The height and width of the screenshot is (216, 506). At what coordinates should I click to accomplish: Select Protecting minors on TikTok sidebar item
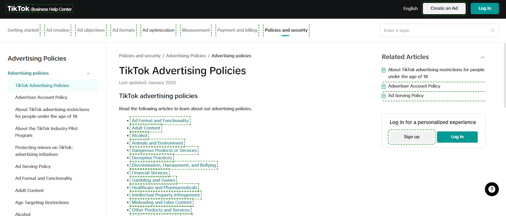[44, 151]
